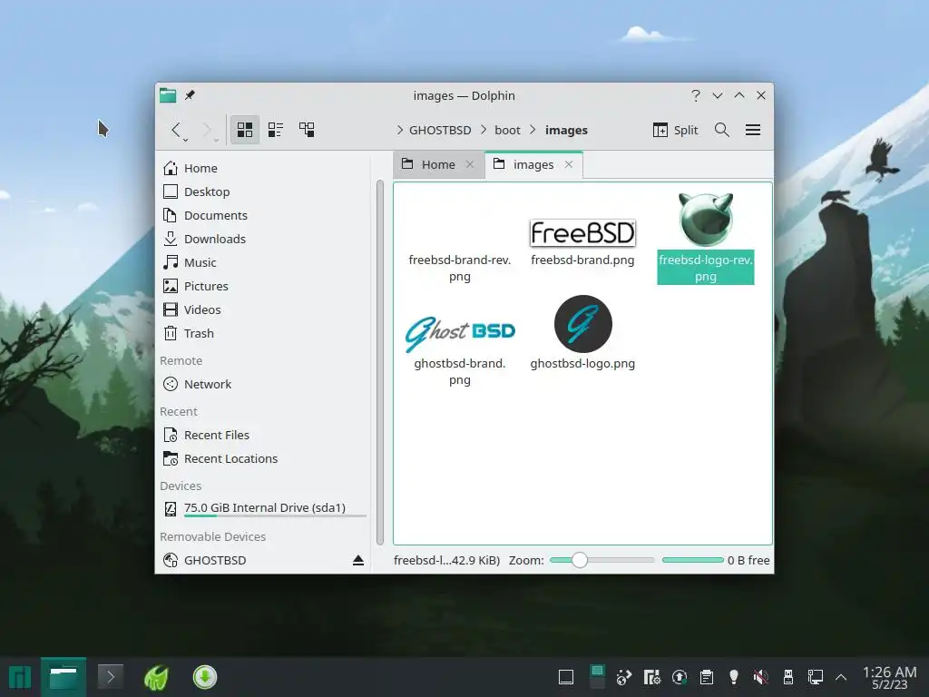This screenshot has width=929, height=697.
Task: Switch to Icons view mode
Action: pyautogui.click(x=245, y=130)
